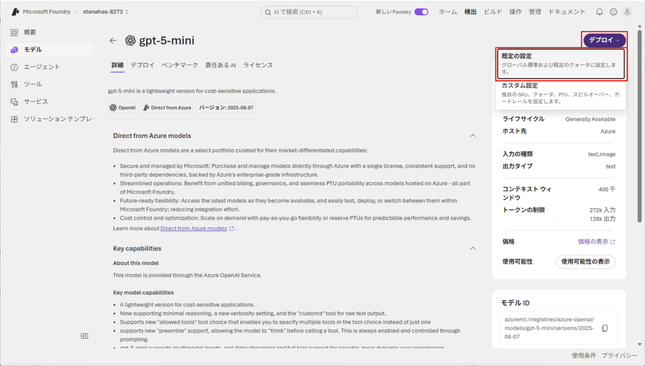Switch to the デプロイ tab
Screen dimensions: 645x366
click(x=142, y=65)
